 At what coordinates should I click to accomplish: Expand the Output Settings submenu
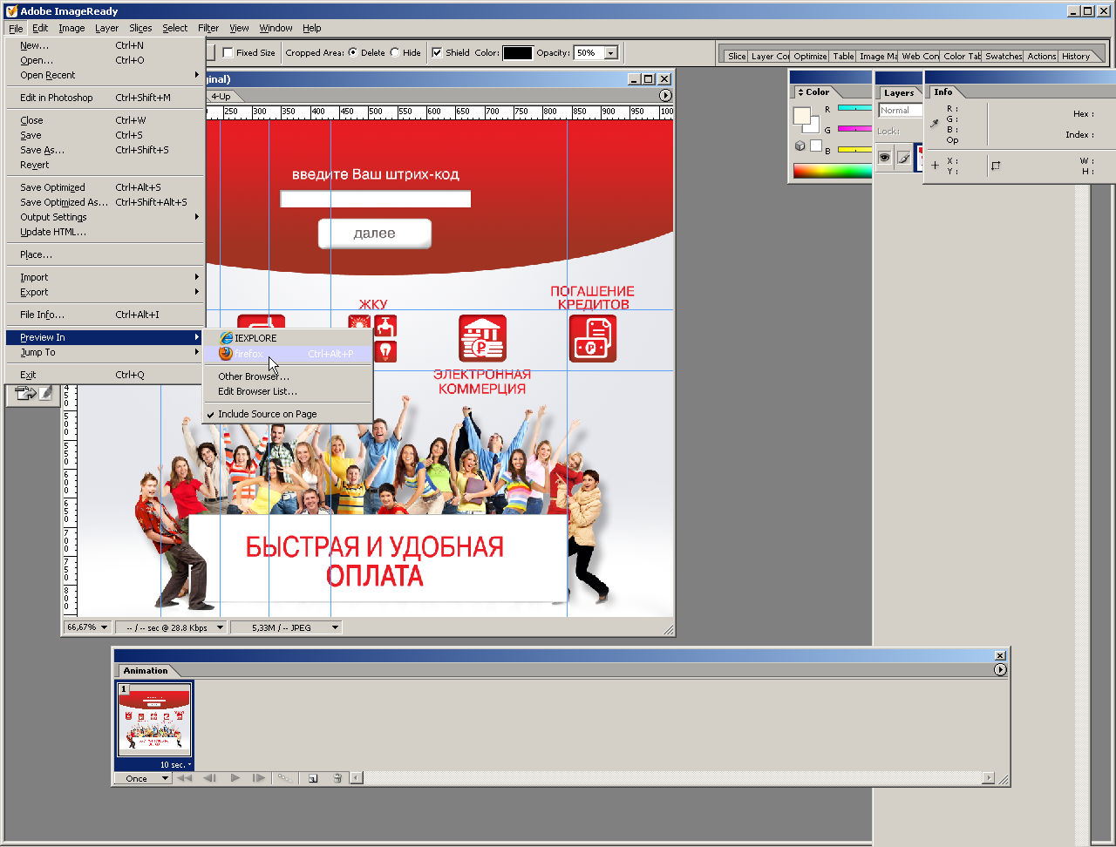coord(105,218)
